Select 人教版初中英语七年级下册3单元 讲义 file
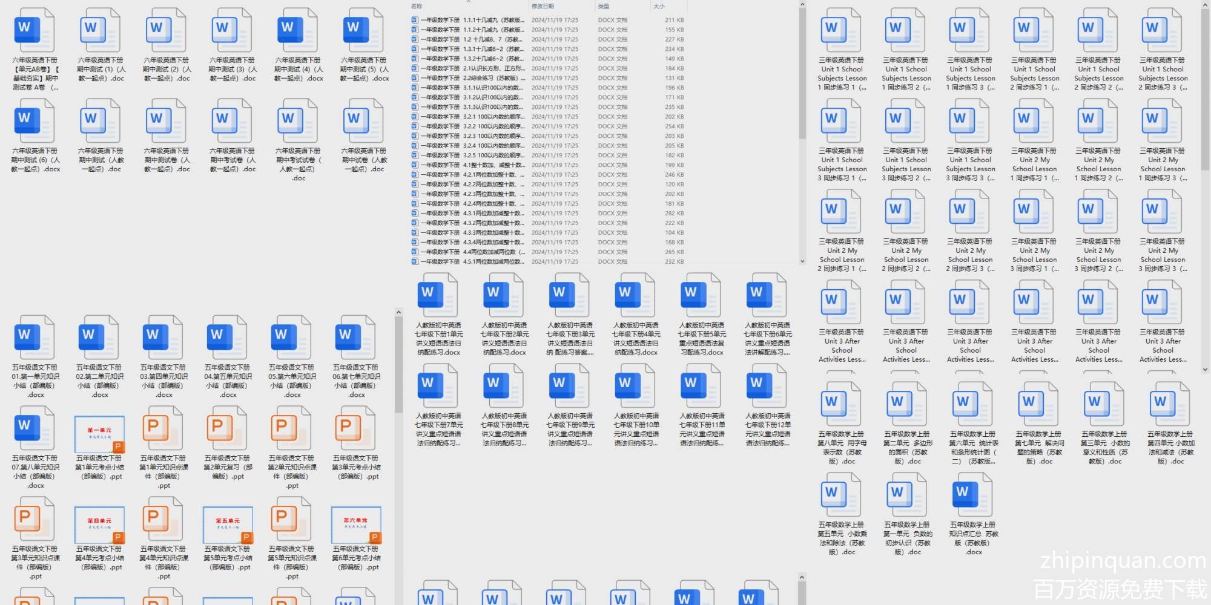The width and height of the screenshot is (1211, 605). click(570, 315)
